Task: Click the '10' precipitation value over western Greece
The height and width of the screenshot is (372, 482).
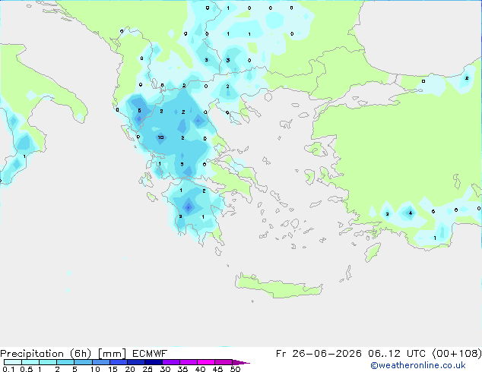Action: coord(160,137)
